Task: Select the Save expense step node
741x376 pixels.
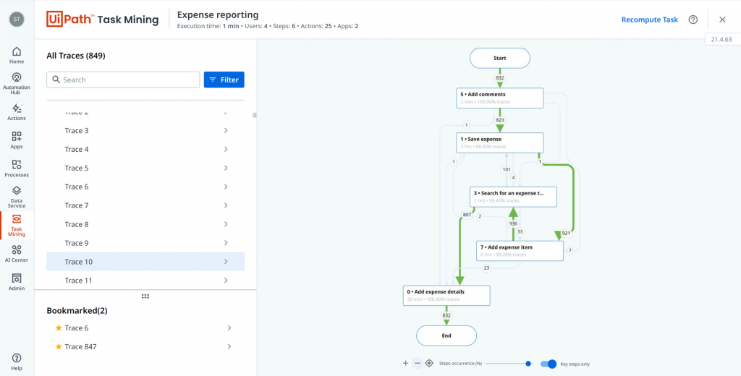Action: click(499, 142)
